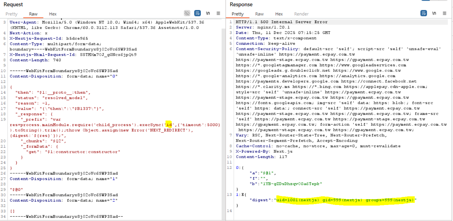453x221 pixels.
Task: Click Cache-Control response header line
Action: (318, 146)
